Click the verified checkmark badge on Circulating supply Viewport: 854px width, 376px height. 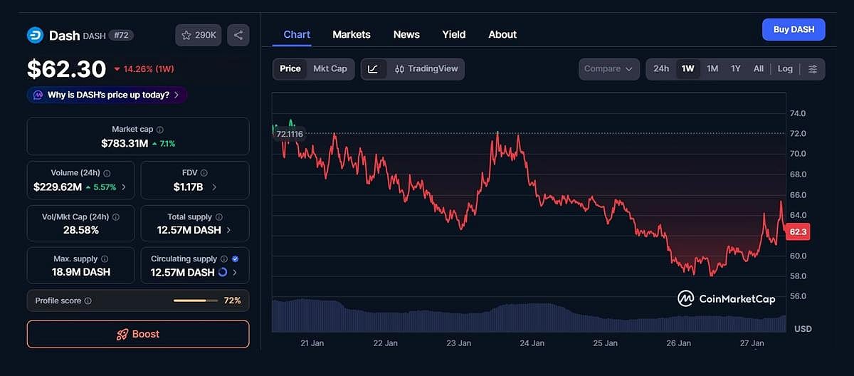tap(236, 259)
